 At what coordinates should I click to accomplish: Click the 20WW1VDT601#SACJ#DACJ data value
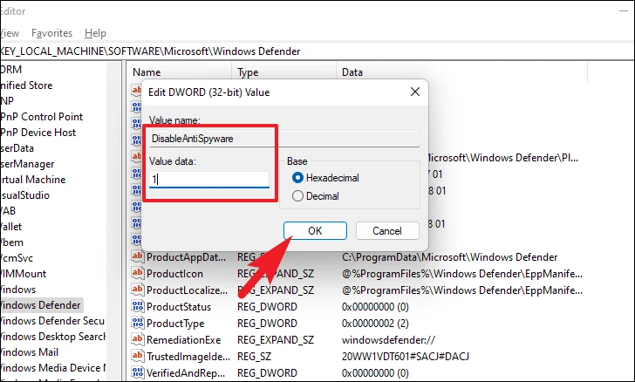(x=406, y=357)
